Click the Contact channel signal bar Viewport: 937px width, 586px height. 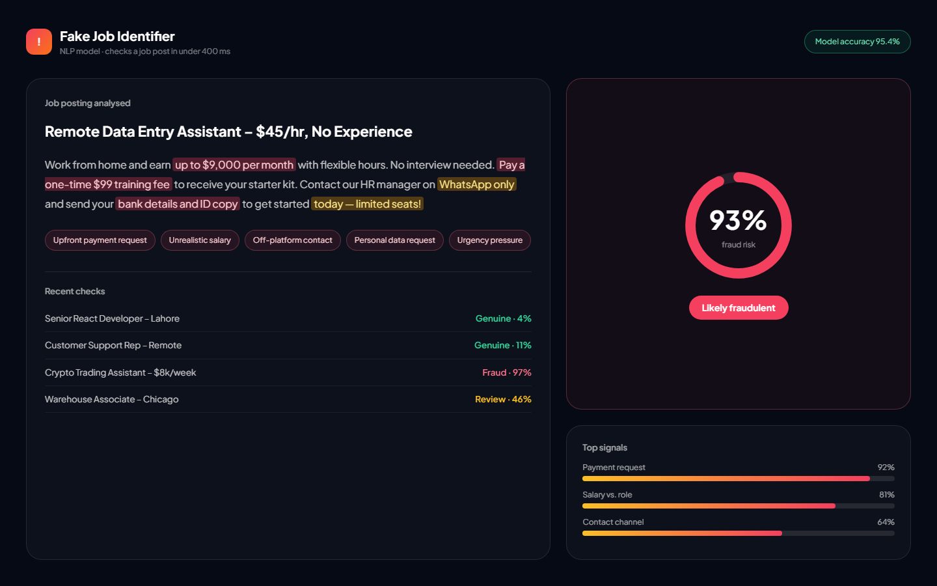(739, 533)
